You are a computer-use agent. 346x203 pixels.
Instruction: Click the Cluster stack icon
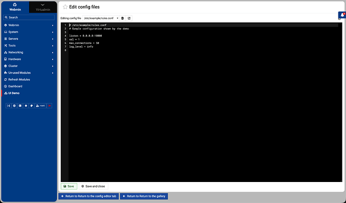(6, 66)
